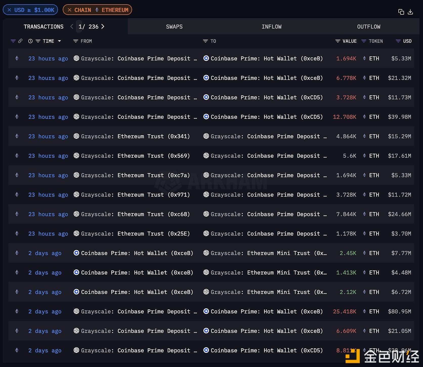The image size is (423, 367).
Task: Open Grayscale Ethereum Trust (0x569) address
Action: (x=154, y=156)
